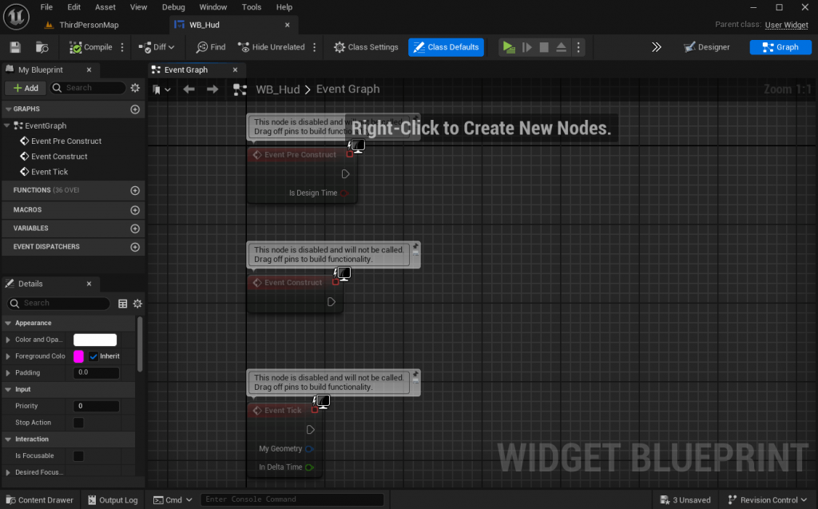Click the Class Defaults button
818x509 pixels.
[x=446, y=46]
